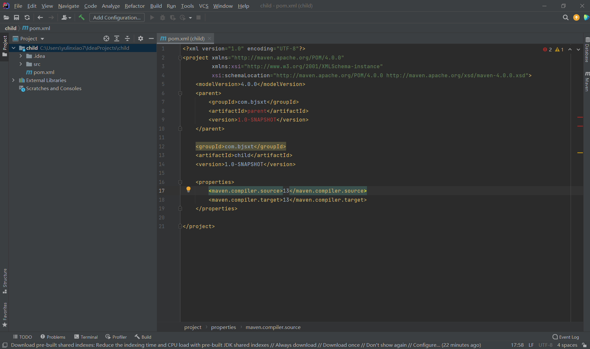Fold the properties tag on line 16
This screenshot has width=590, height=349.
point(180,182)
